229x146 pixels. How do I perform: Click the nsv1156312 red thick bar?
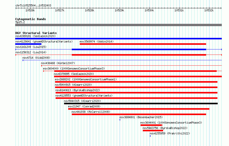pos(139,55)
